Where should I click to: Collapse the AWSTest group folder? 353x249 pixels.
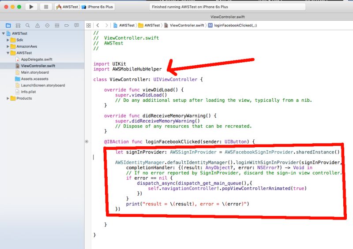coord(8,53)
